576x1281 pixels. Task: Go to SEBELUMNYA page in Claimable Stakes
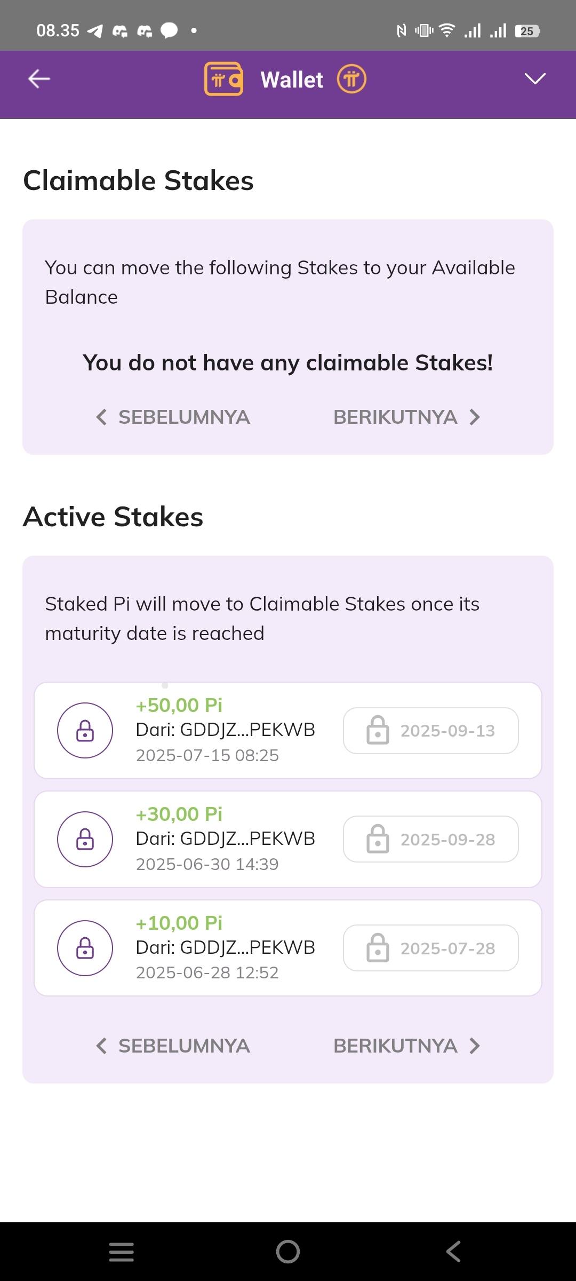point(173,417)
